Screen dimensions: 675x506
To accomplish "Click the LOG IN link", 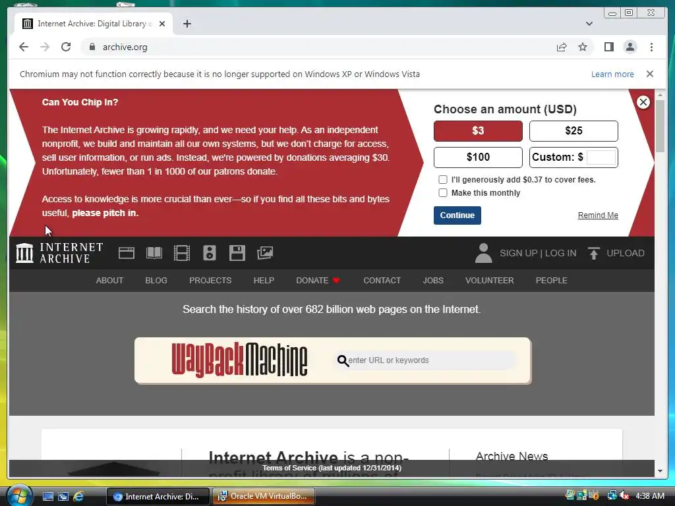I will click(560, 253).
